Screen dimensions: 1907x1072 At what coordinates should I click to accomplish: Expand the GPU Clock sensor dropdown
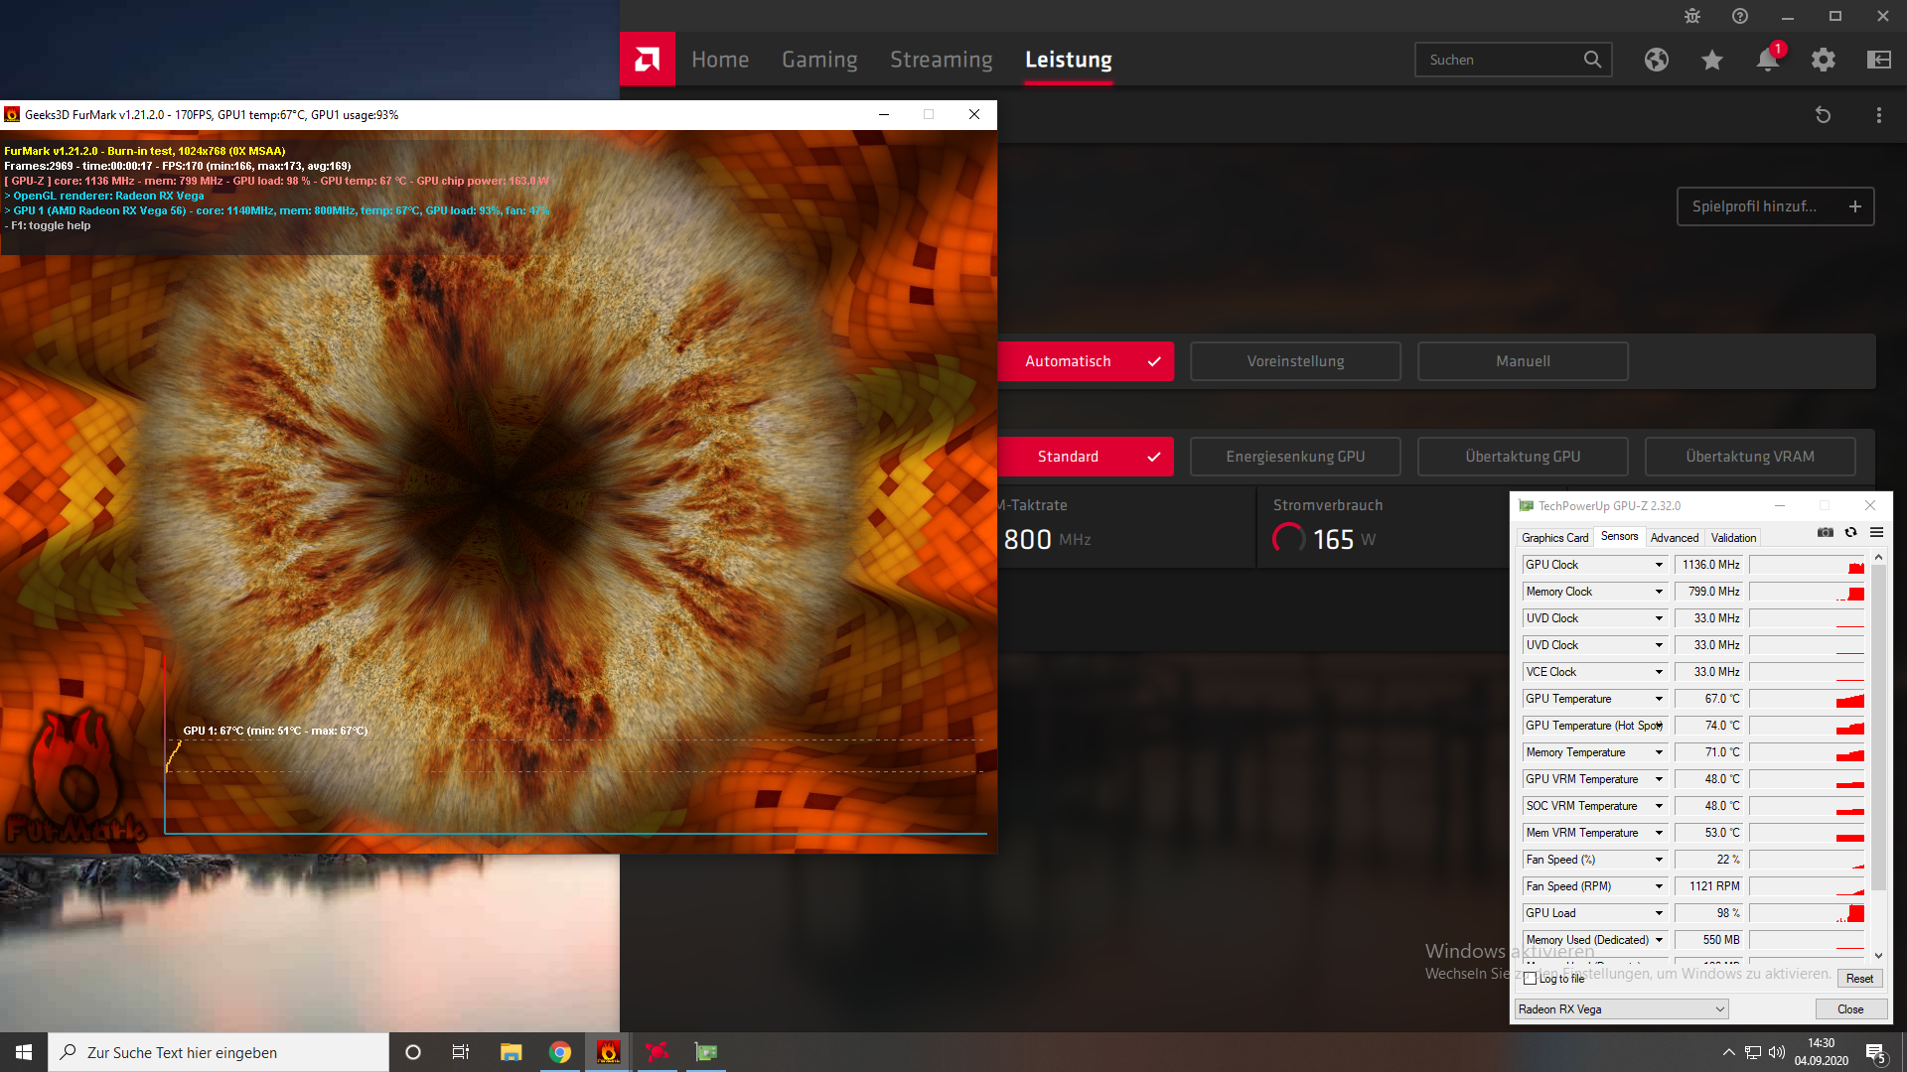1659,565
